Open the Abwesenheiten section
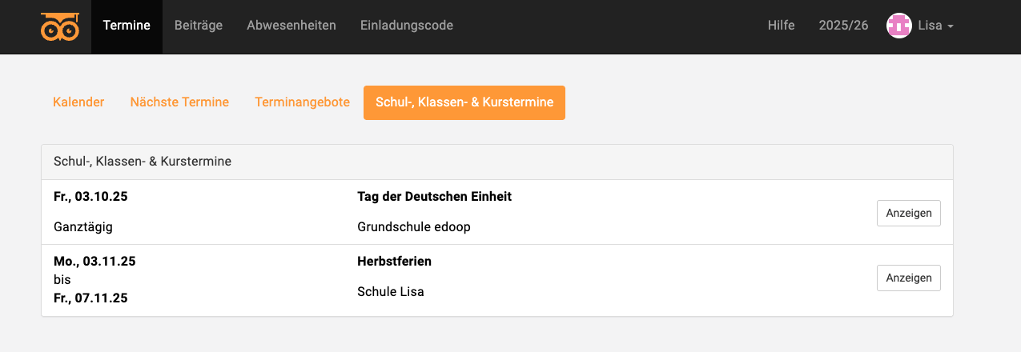Image resolution: width=1021 pixels, height=352 pixels. point(291,26)
